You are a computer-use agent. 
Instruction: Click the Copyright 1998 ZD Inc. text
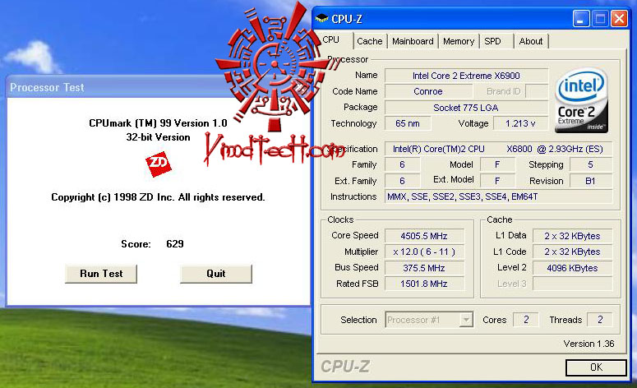[x=158, y=197]
